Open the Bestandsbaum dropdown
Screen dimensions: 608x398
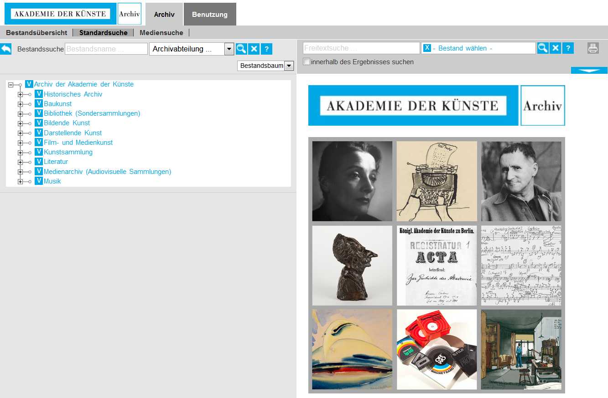[x=265, y=66]
